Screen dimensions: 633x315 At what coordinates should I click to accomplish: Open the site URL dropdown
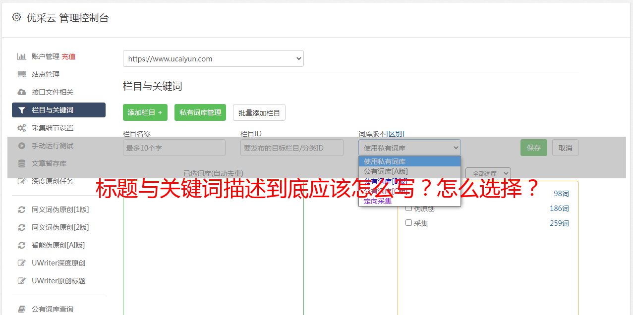[213, 58]
